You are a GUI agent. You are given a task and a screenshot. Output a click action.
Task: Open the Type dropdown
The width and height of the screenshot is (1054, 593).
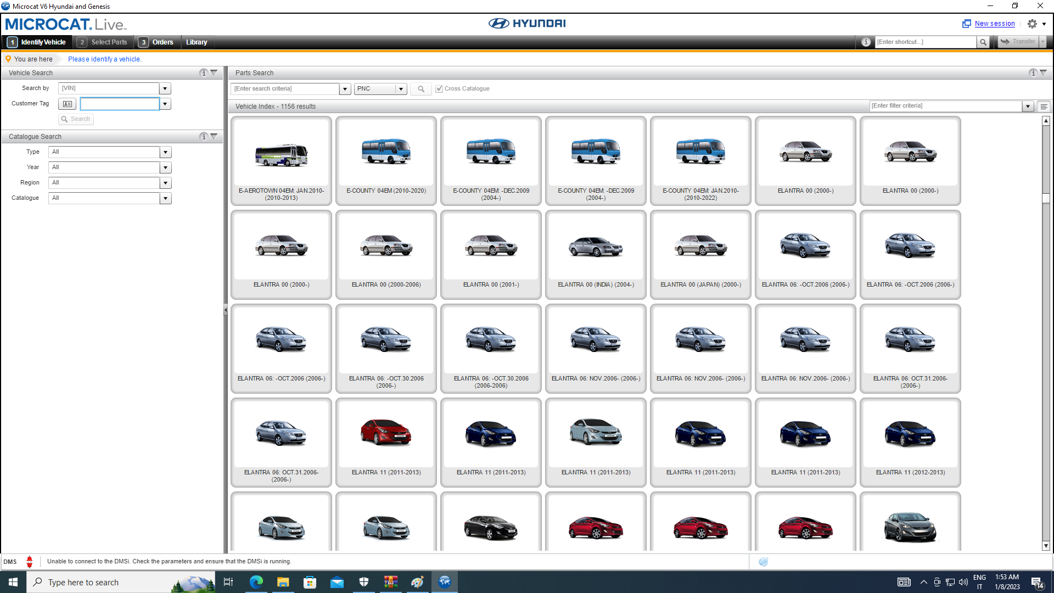[x=165, y=152]
